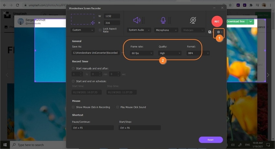
Task: Start recording with the red REC button
Action: click(217, 21)
